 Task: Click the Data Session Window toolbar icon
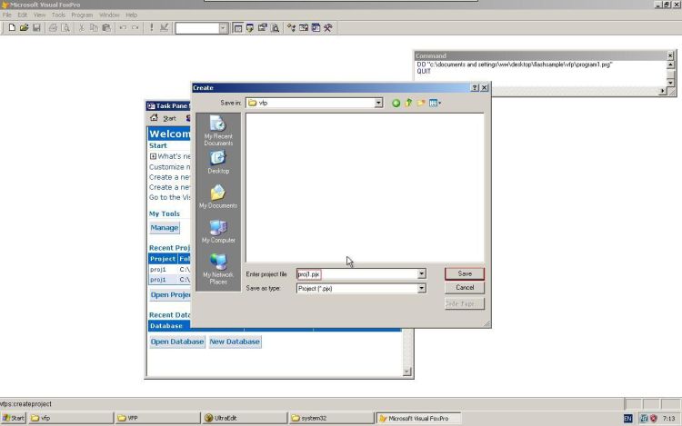point(250,28)
